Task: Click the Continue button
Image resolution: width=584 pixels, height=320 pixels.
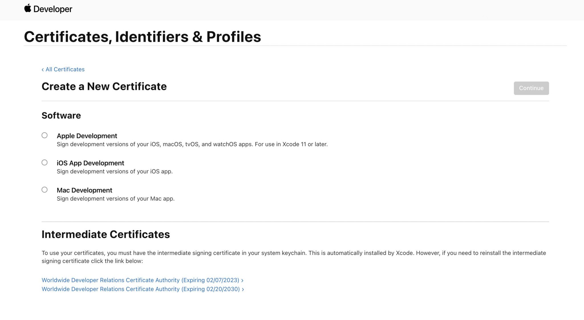Action: tap(531, 88)
